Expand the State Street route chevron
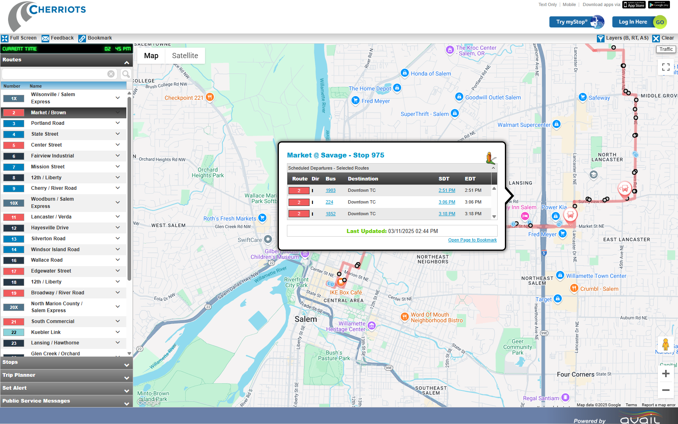The image size is (678, 424). pyautogui.click(x=117, y=134)
